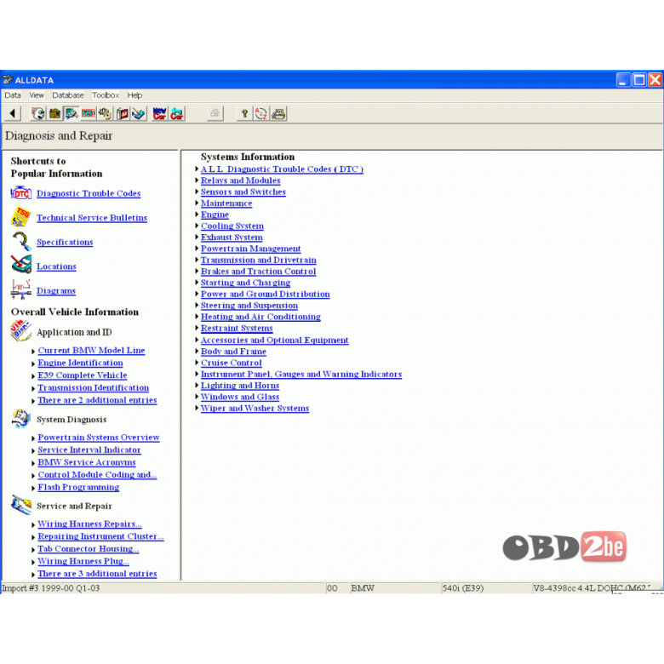Click the wiring icon beside Diagrams
Screen dimensions: 664x664
click(20, 289)
